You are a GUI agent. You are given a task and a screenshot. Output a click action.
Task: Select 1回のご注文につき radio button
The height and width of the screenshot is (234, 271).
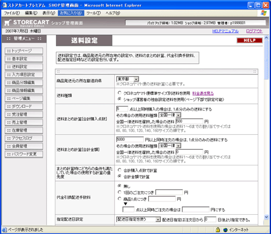(x=120, y=192)
